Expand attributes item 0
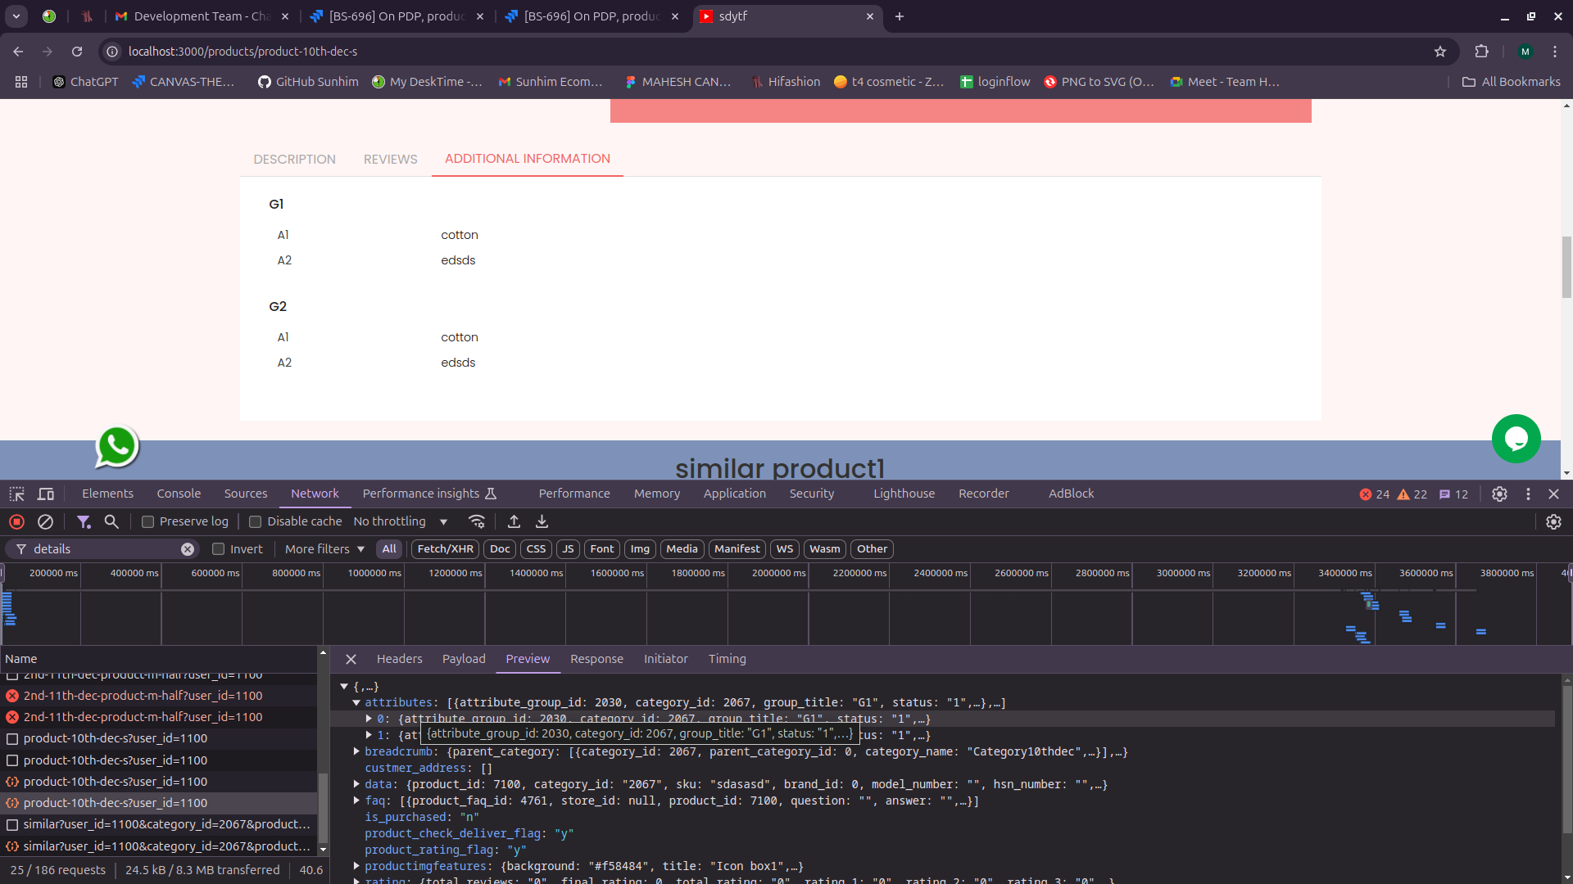The image size is (1573, 884). (369, 719)
